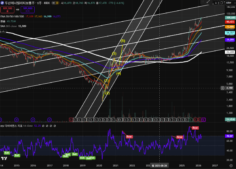236x169 pixels.
Task: Click the 70.07 RSI level tag
Action: pyautogui.click(x=229, y=136)
